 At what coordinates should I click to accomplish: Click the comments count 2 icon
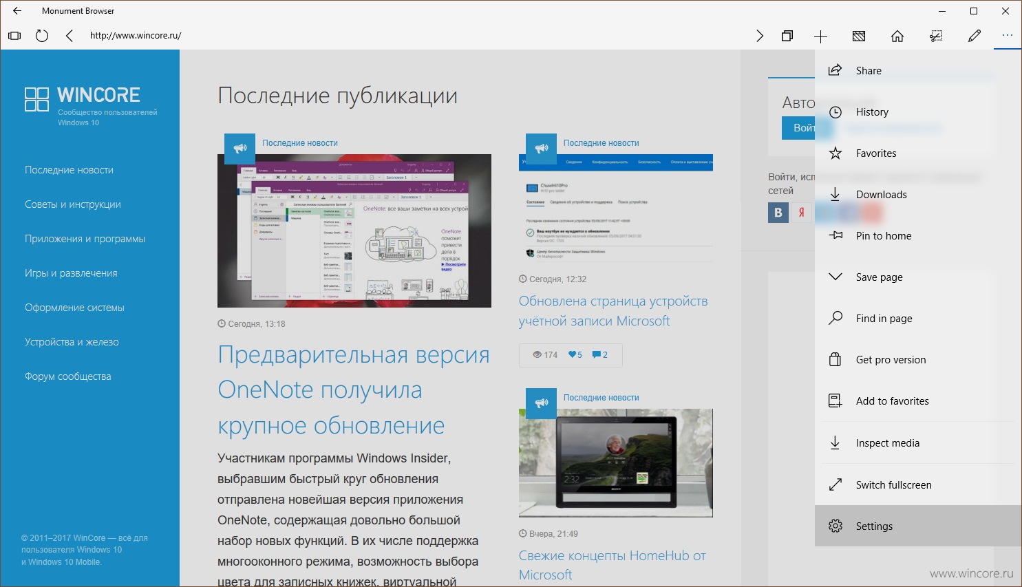pos(600,355)
